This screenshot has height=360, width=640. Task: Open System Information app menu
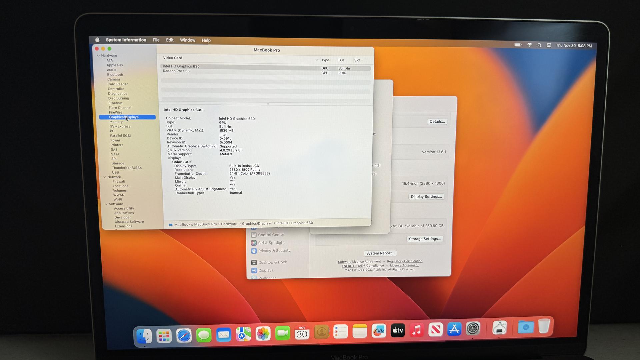126,40
